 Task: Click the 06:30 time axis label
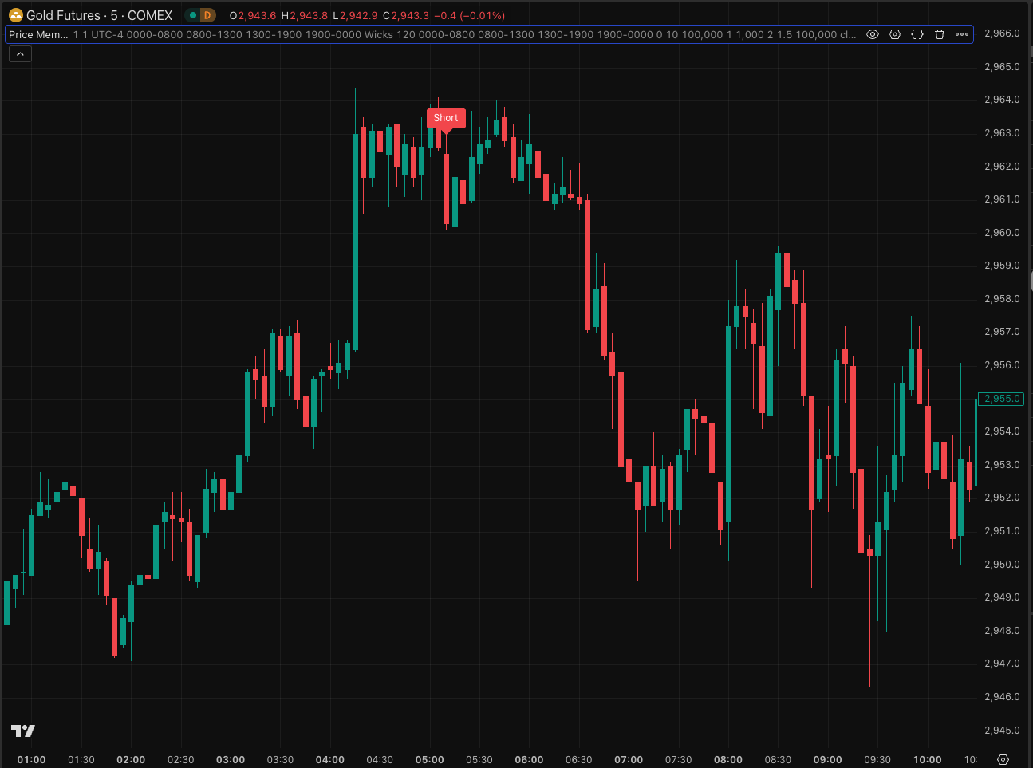(579, 759)
